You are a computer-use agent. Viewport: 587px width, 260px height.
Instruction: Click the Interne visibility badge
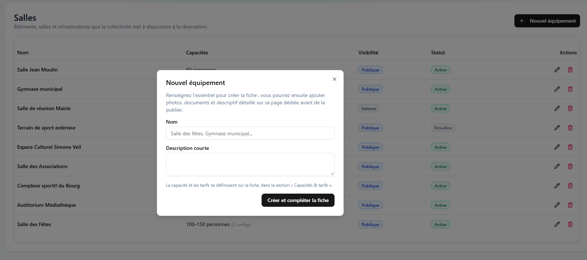(x=369, y=108)
